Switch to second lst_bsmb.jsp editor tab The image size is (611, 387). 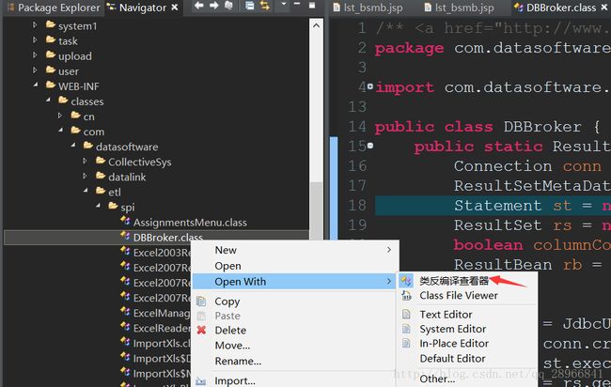pos(459,8)
